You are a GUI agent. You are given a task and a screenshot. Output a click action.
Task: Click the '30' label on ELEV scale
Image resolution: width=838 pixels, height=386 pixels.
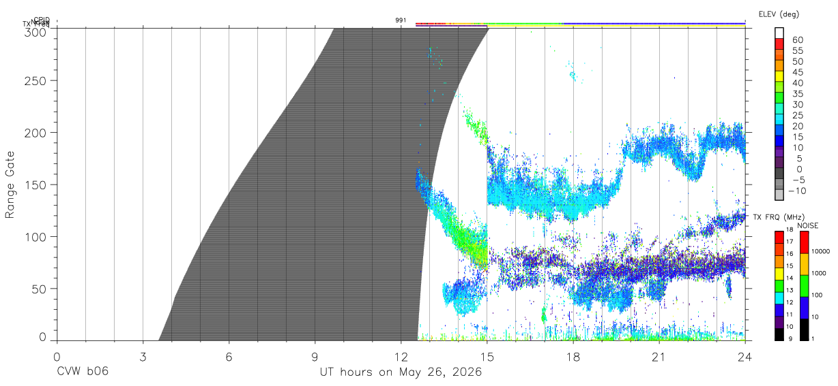coord(797,105)
